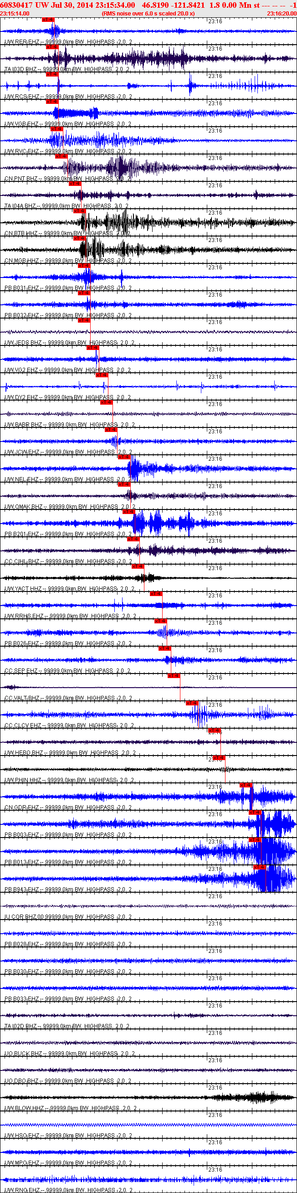This screenshot has width=297, height=1193.
Task: Select the PB.B013.EHZ station label
Action: tap(68, 861)
